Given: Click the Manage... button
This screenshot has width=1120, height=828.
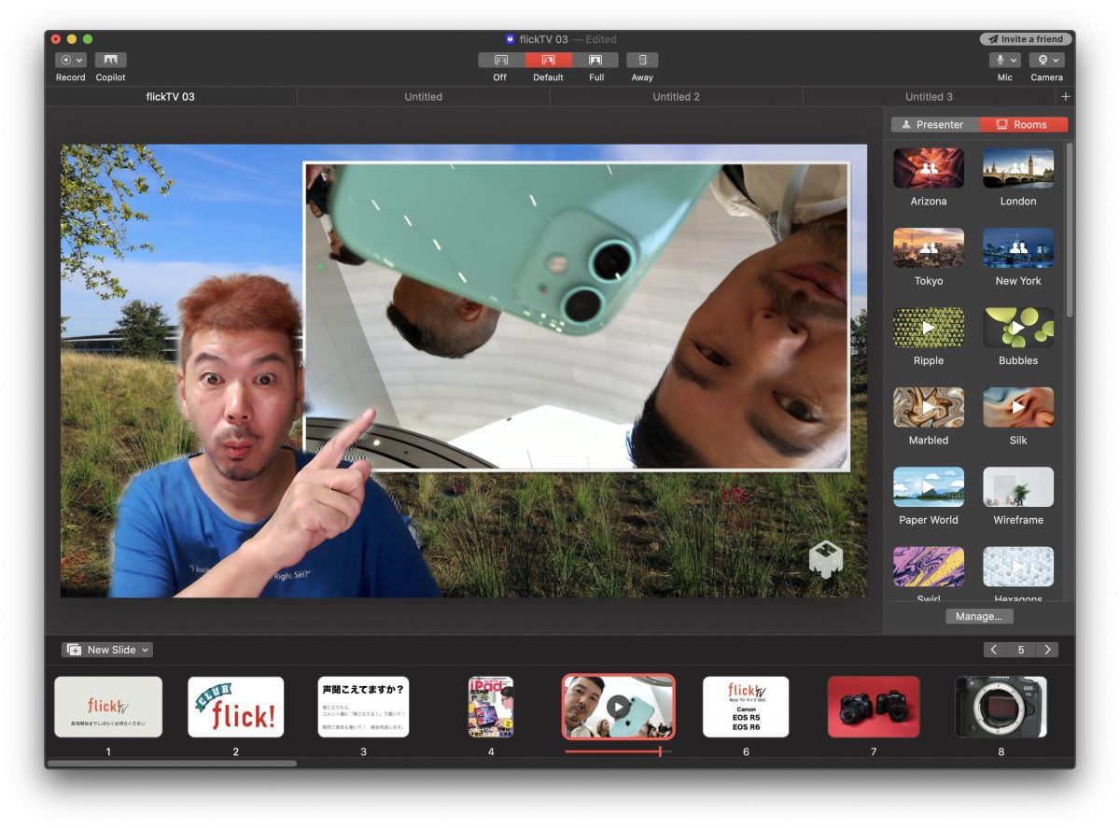Looking at the screenshot, I should (978, 616).
